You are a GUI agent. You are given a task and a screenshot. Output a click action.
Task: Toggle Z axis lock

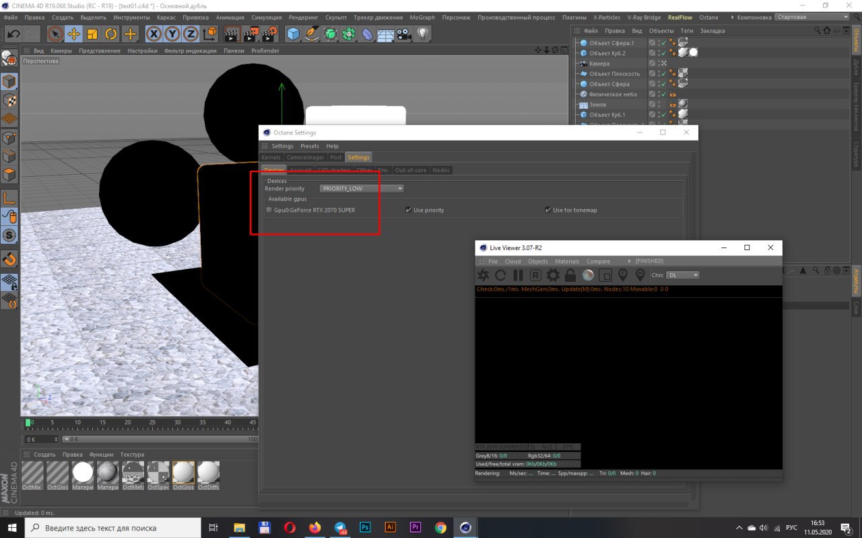coord(191,33)
